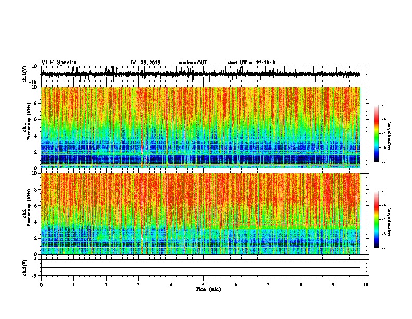Click the time axis tick label "2"
Screen dimensions: 412x319
pyautogui.click(x=106, y=285)
